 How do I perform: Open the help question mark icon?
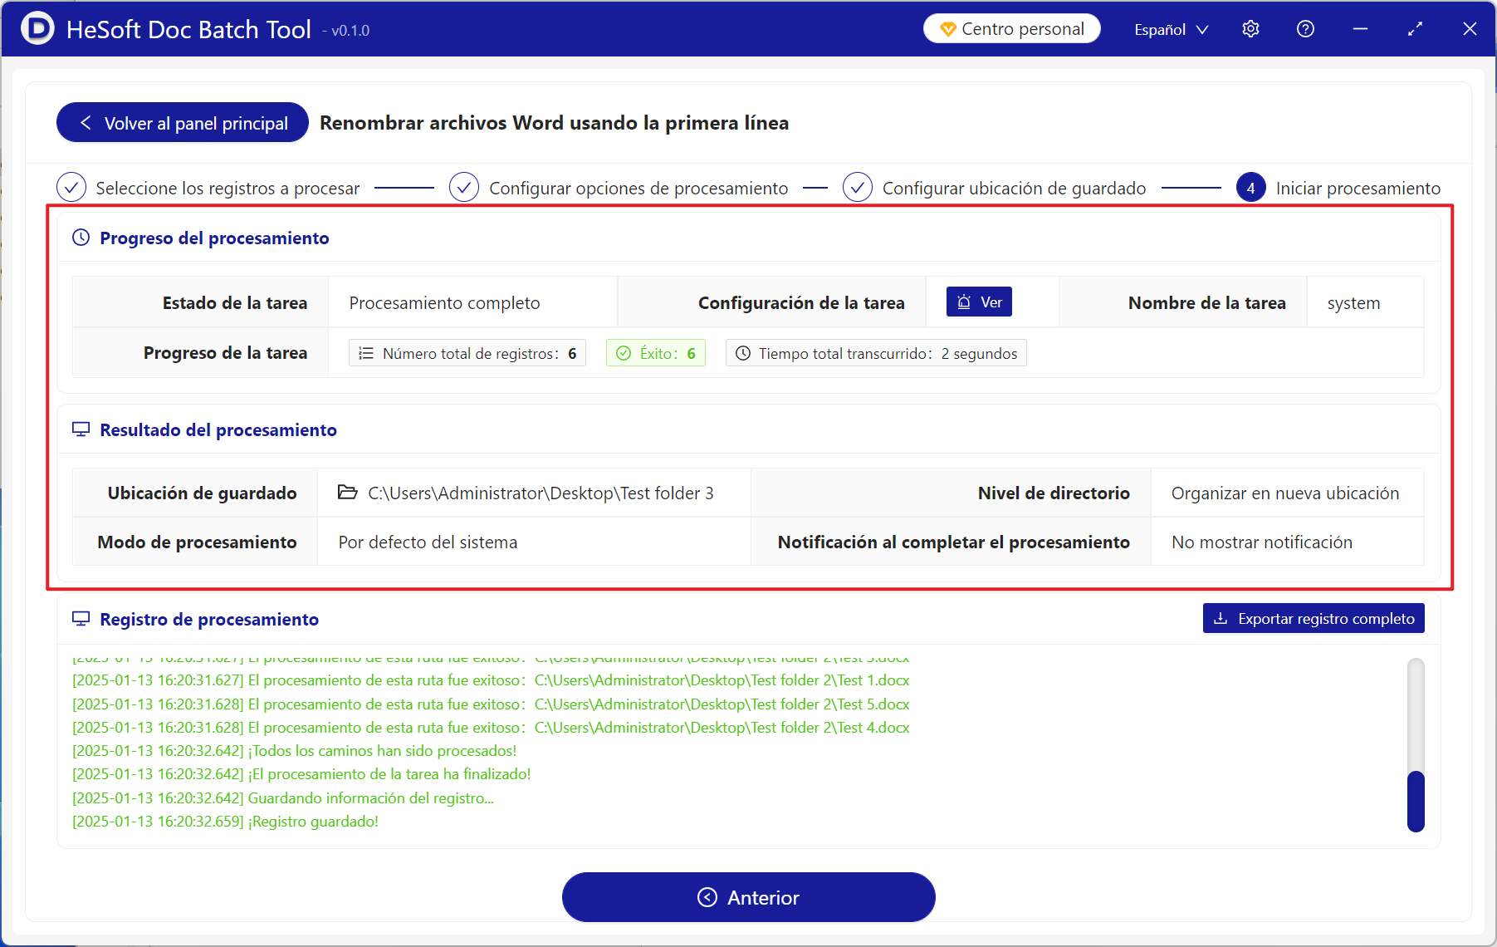tap(1305, 29)
